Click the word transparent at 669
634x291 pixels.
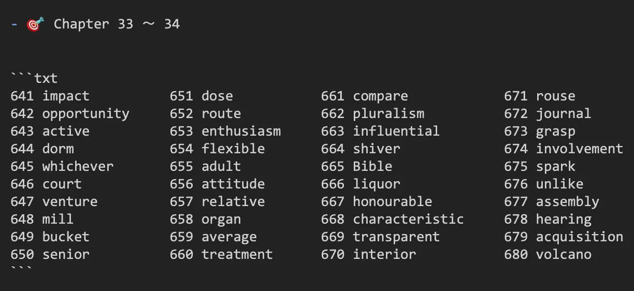pyautogui.click(x=396, y=237)
